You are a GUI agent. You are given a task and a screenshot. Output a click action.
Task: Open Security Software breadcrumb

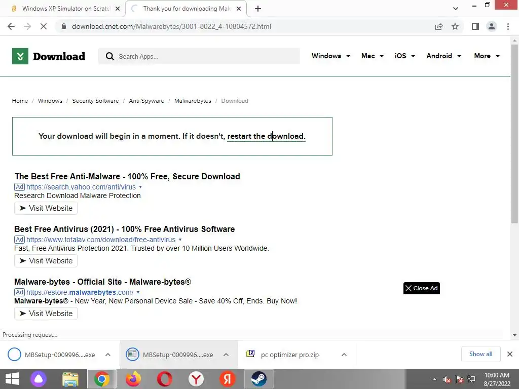(95, 101)
